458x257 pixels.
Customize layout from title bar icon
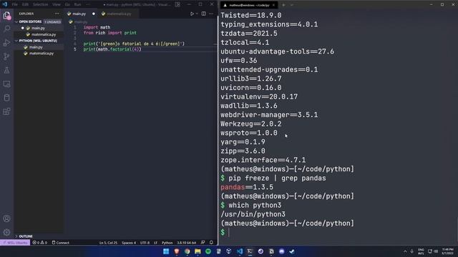coord(177,4)
